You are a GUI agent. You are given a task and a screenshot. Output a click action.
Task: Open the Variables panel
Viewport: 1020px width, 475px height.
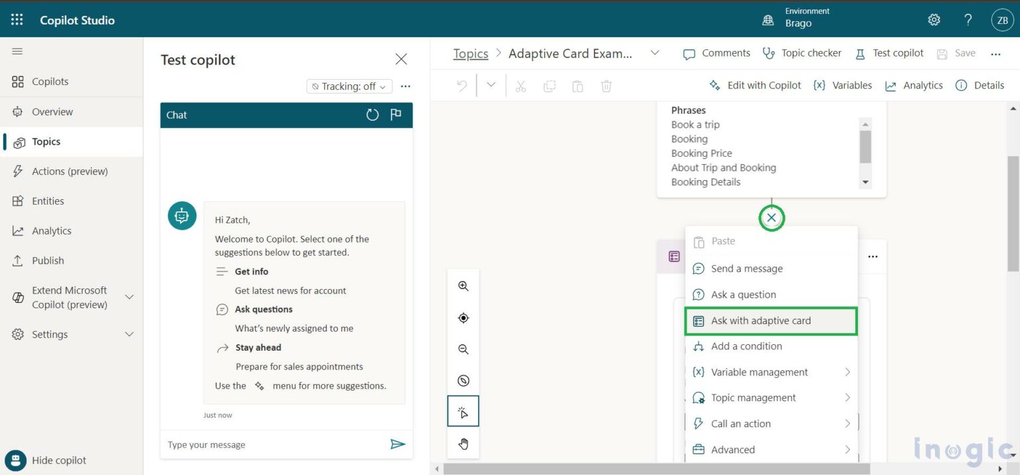843,85
